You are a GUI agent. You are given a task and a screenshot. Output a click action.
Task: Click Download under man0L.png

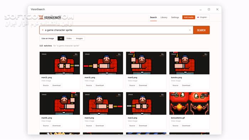57,125
